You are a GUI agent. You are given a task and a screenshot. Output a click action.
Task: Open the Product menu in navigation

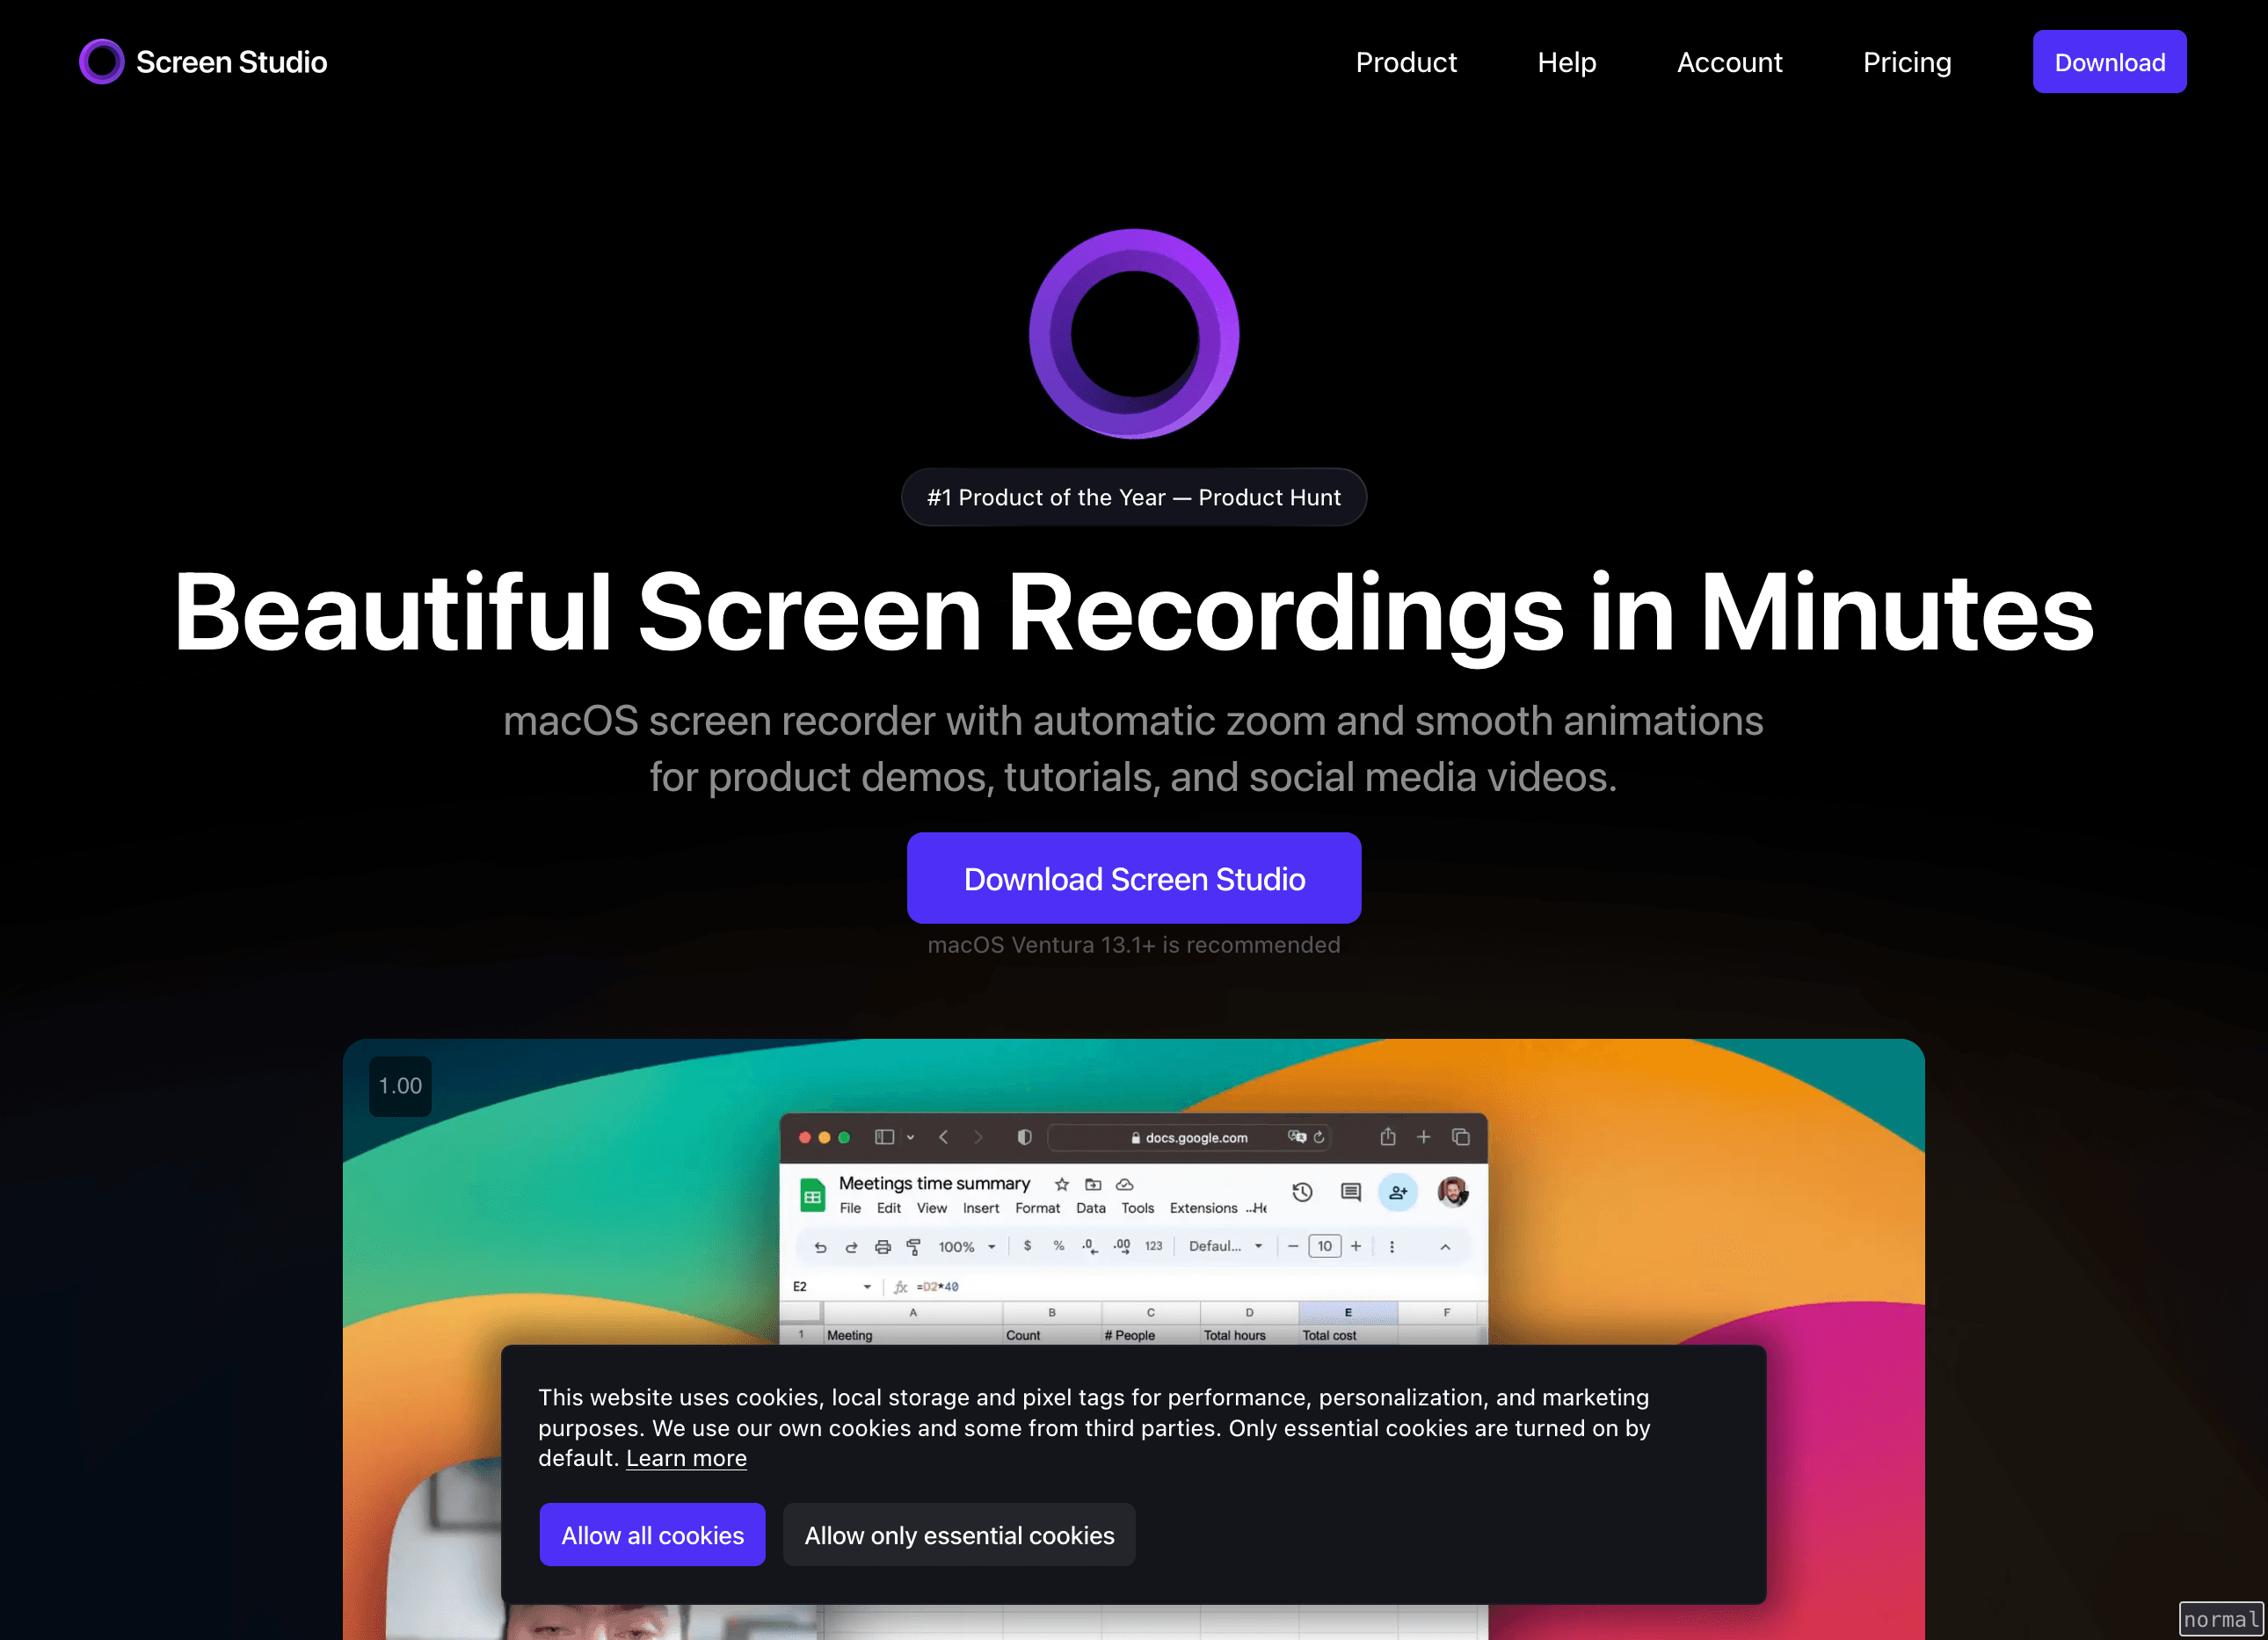[x=1406, y=62]
